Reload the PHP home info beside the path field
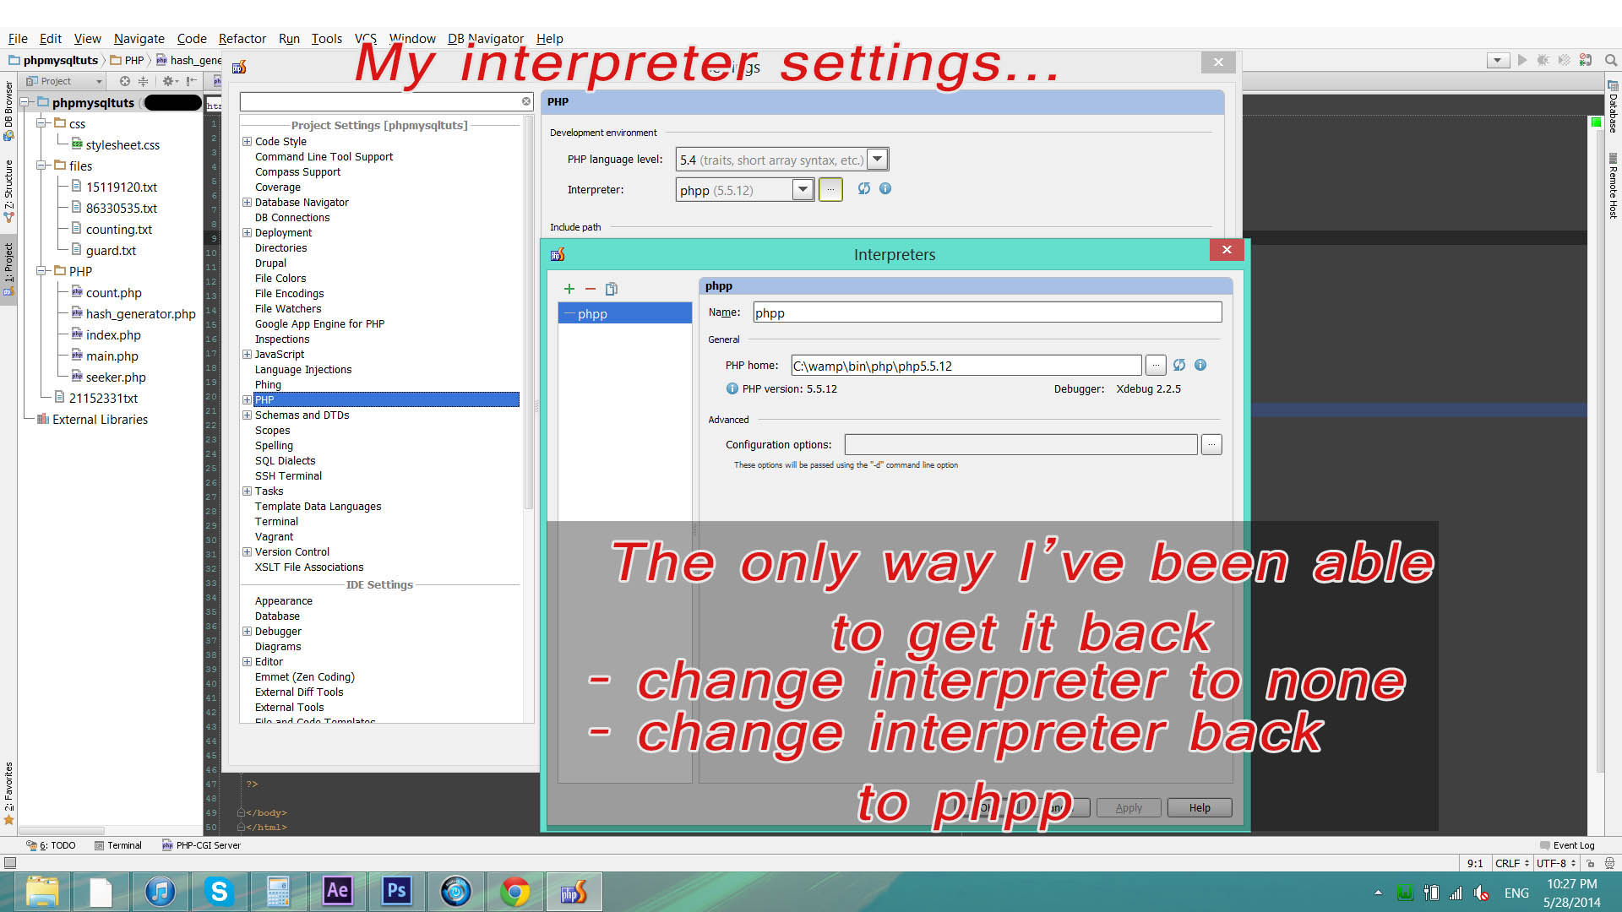Image resolution: width=1622 pixels, height=912 pixels. (1179, 365)
